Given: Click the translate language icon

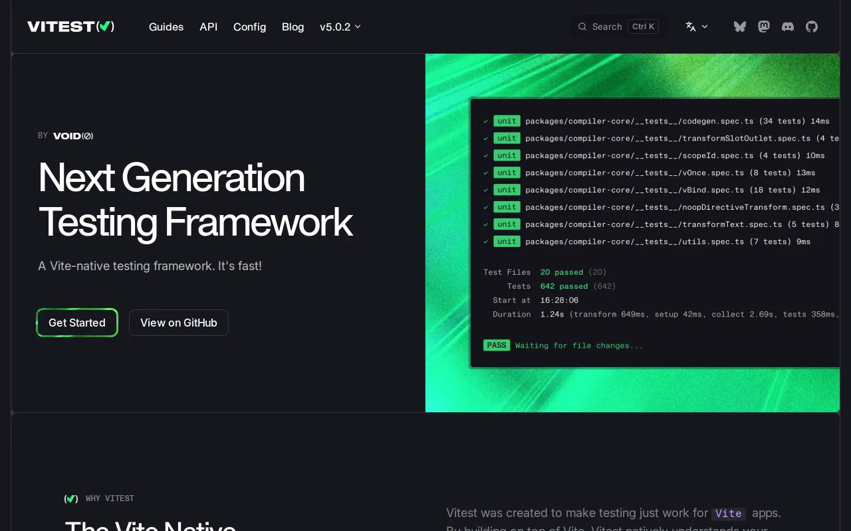Looking at the screenshot, I should click(691, 27).
